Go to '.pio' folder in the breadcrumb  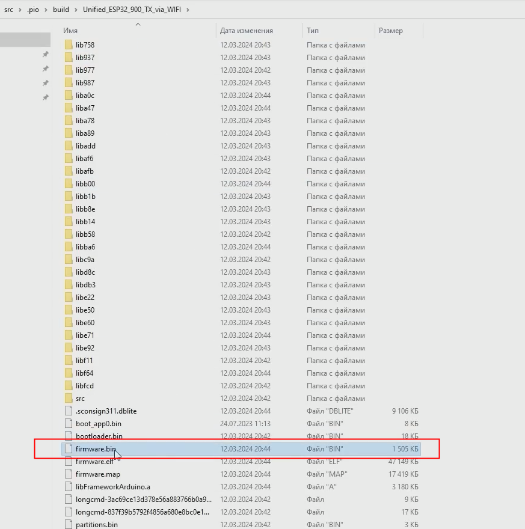[35, 10]
